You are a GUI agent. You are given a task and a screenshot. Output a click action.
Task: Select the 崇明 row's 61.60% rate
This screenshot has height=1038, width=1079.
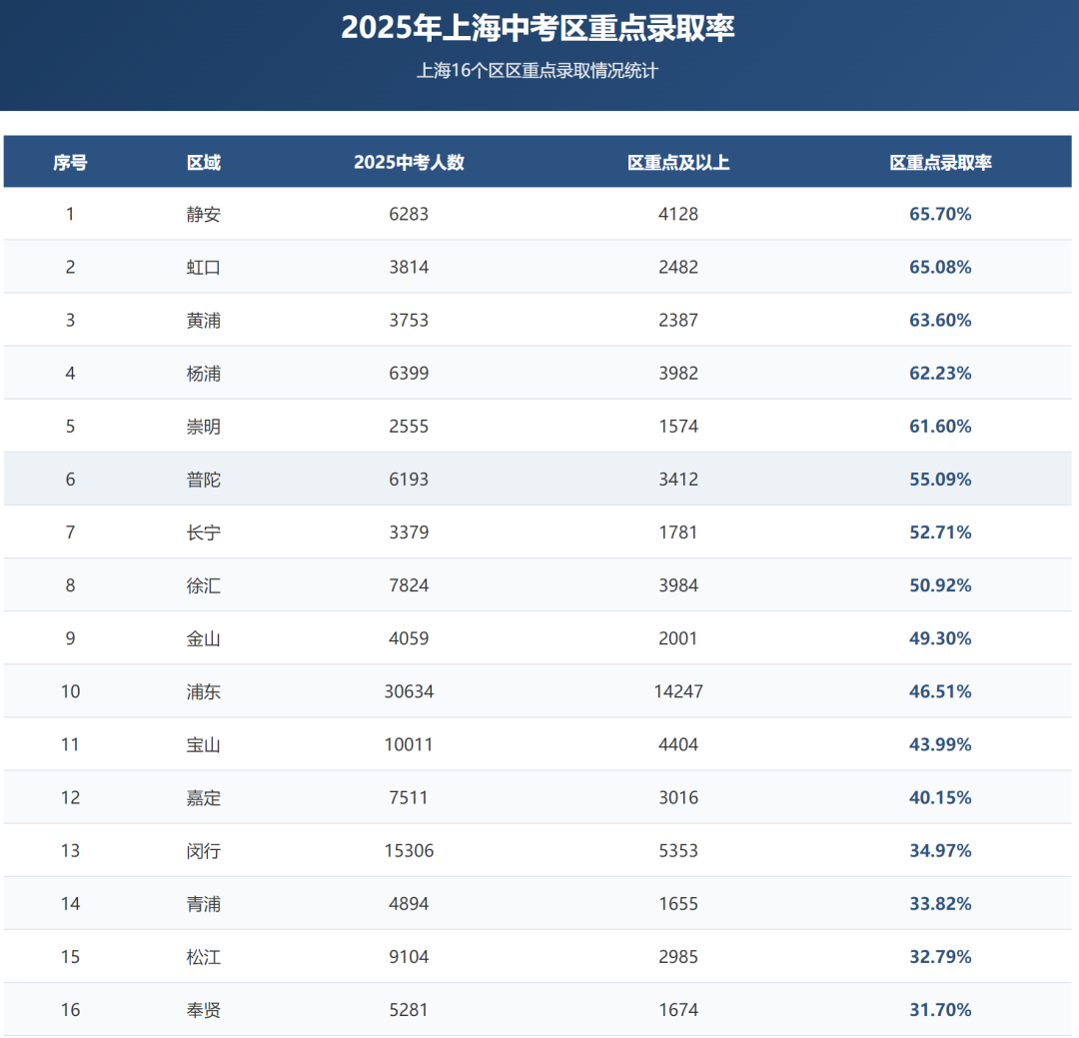click(940, 426)
